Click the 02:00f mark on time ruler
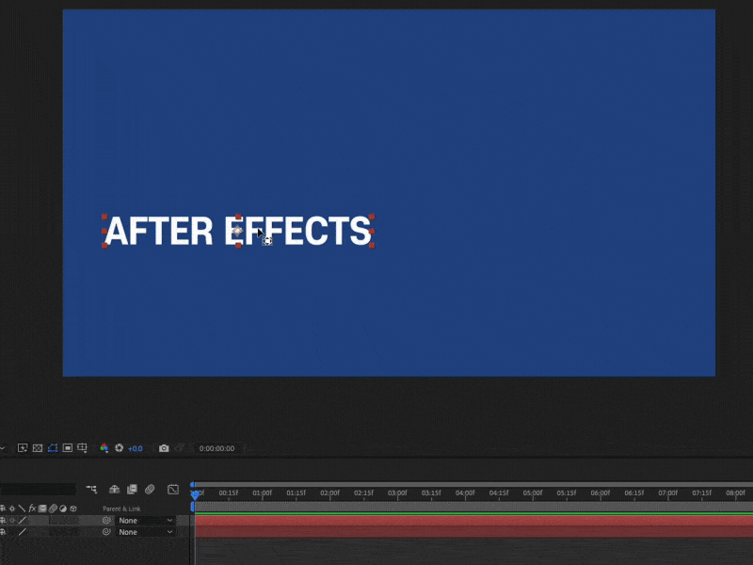The height and width of the screenshot is (565, 753). point(330,492)
